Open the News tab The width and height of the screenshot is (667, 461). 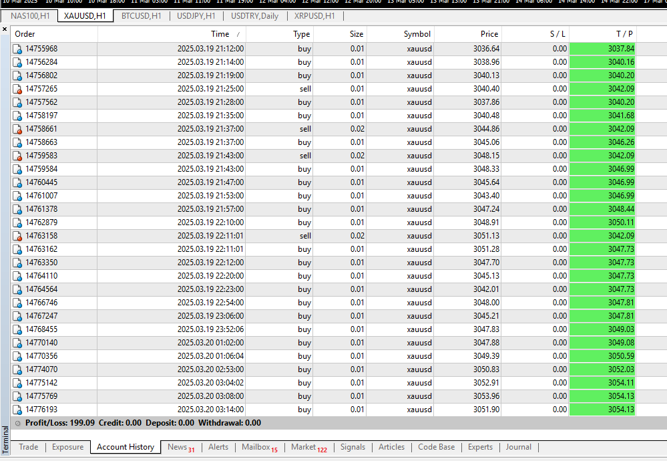181,447
